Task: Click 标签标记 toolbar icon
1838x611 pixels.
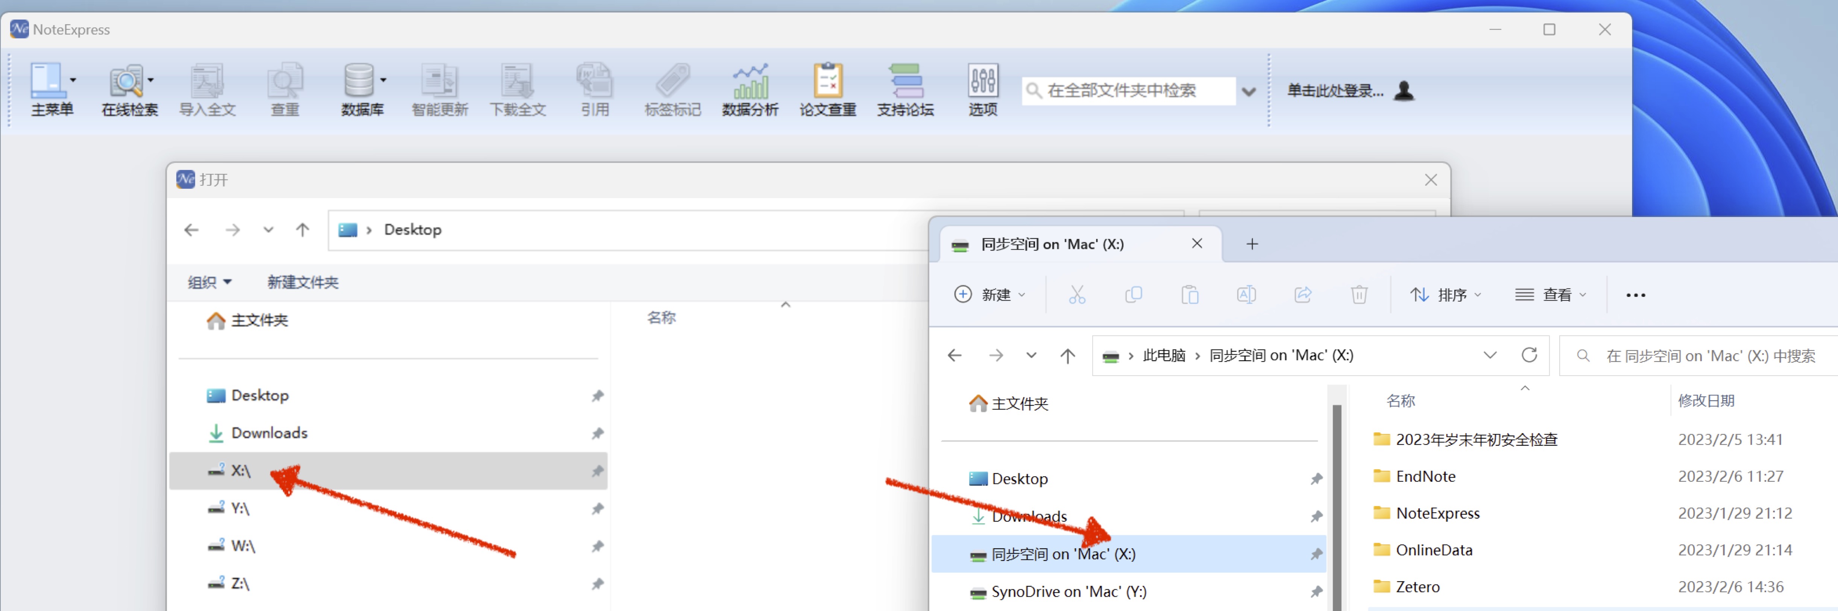Action: 672,80
